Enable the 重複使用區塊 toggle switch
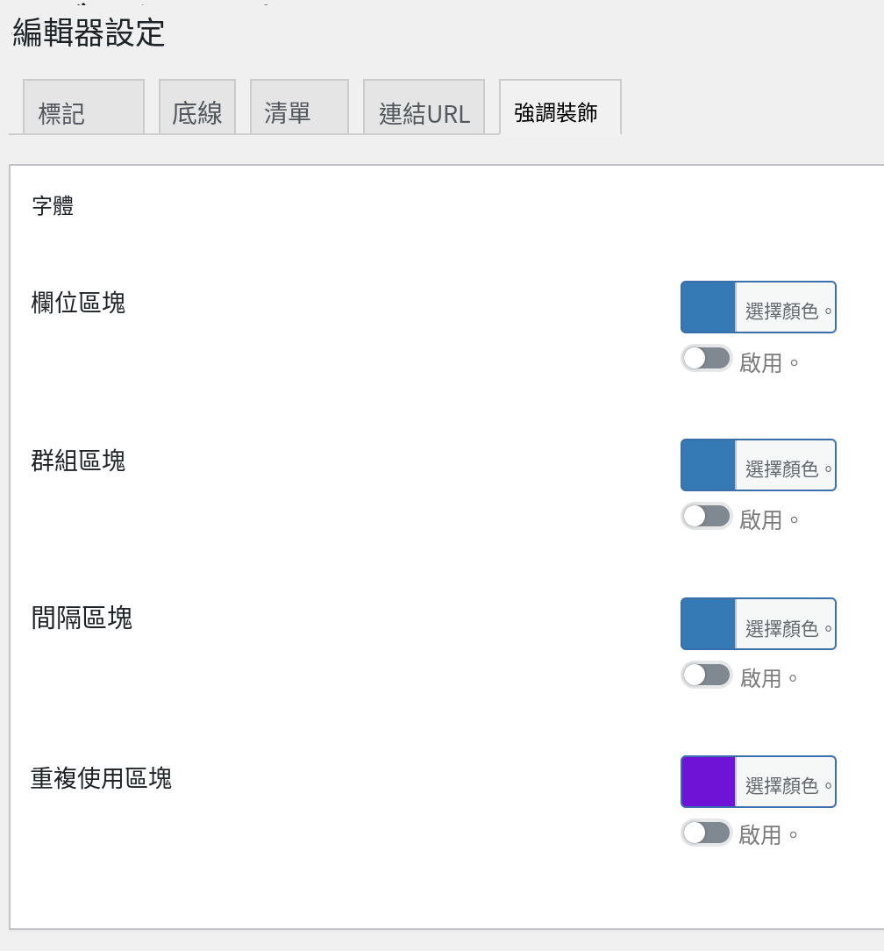 [706, 833]
